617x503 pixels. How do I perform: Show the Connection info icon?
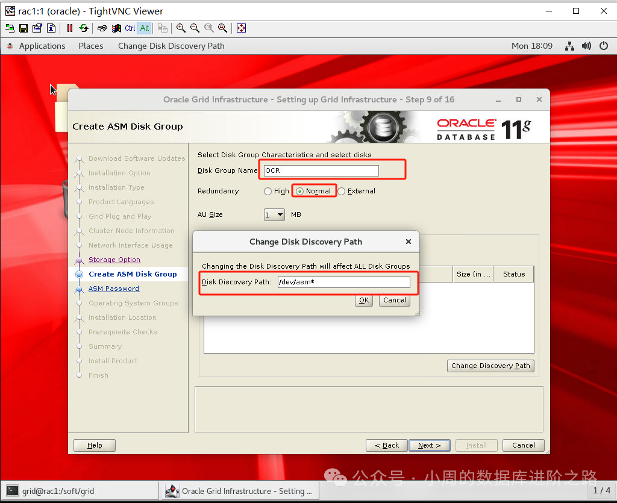click(51, 28)
